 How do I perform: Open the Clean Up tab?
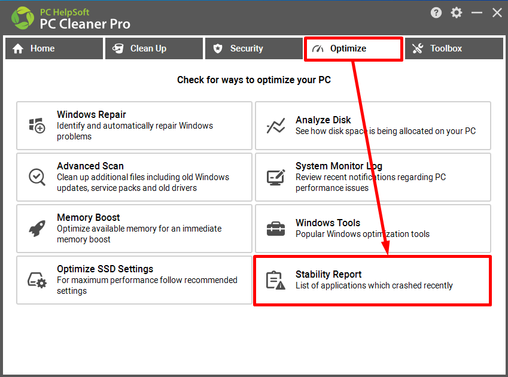154,48
